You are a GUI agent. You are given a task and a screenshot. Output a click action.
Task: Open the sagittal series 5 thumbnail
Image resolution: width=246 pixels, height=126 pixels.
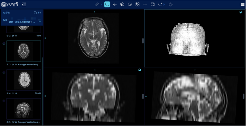pyautogui.click(x=24, y=109)
